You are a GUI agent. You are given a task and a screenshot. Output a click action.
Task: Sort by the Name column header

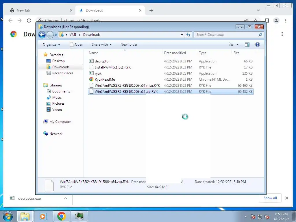[125, 53]
